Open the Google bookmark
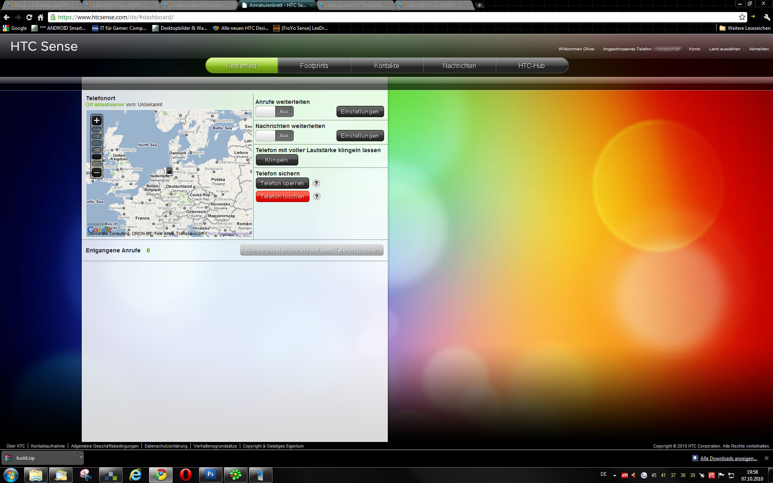The width and height of the screenshot is (773, 483). click(15, 28)
